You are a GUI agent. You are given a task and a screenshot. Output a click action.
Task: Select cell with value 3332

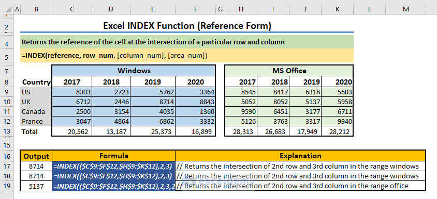click(195, 122)
